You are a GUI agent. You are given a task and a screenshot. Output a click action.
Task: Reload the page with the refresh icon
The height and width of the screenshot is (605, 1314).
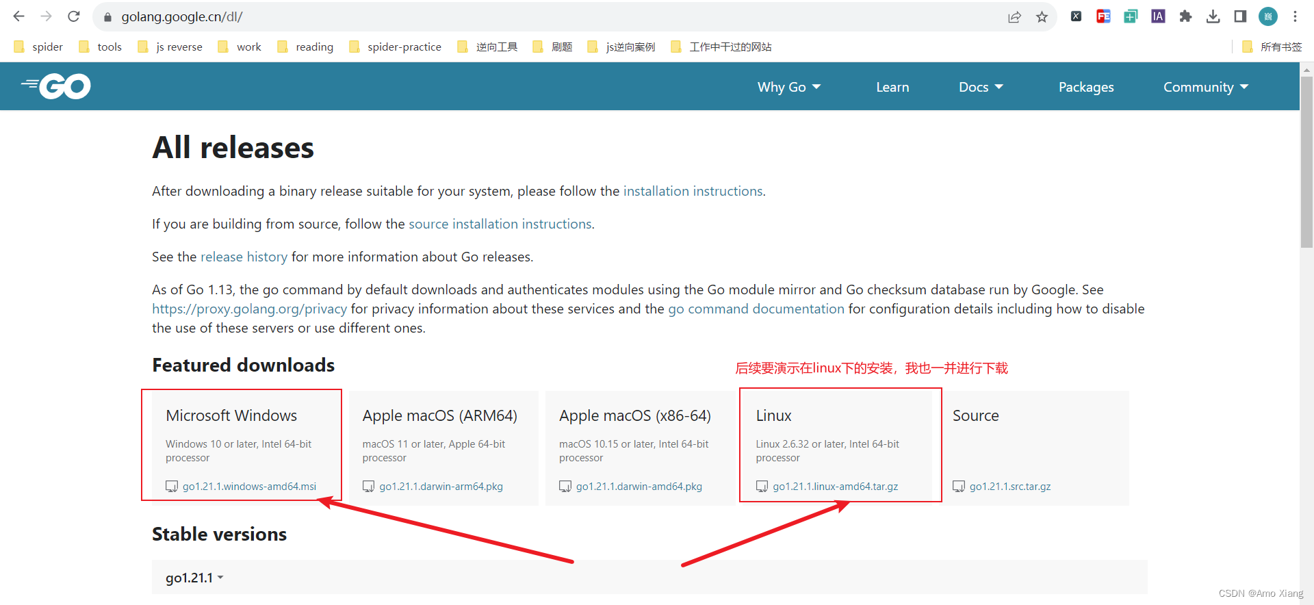(74, 16)
